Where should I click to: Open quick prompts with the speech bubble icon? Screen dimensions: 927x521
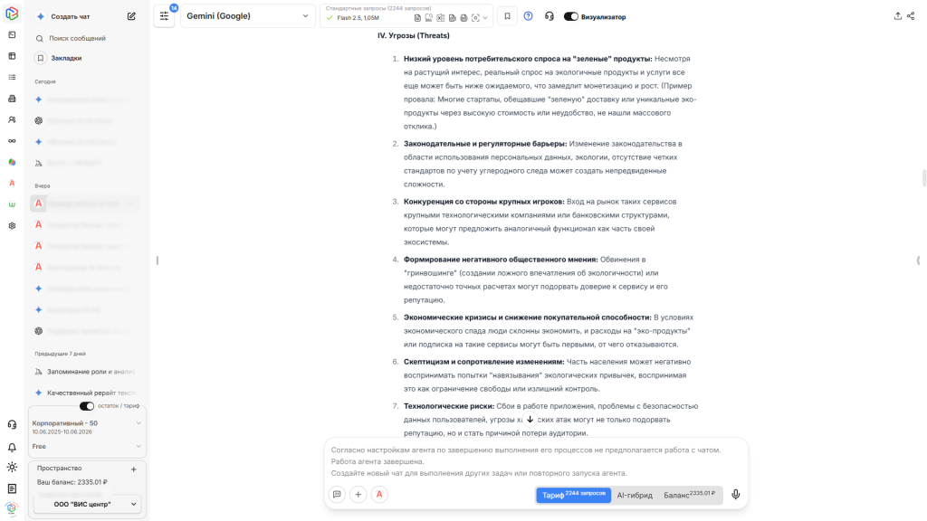click(338, 495)
